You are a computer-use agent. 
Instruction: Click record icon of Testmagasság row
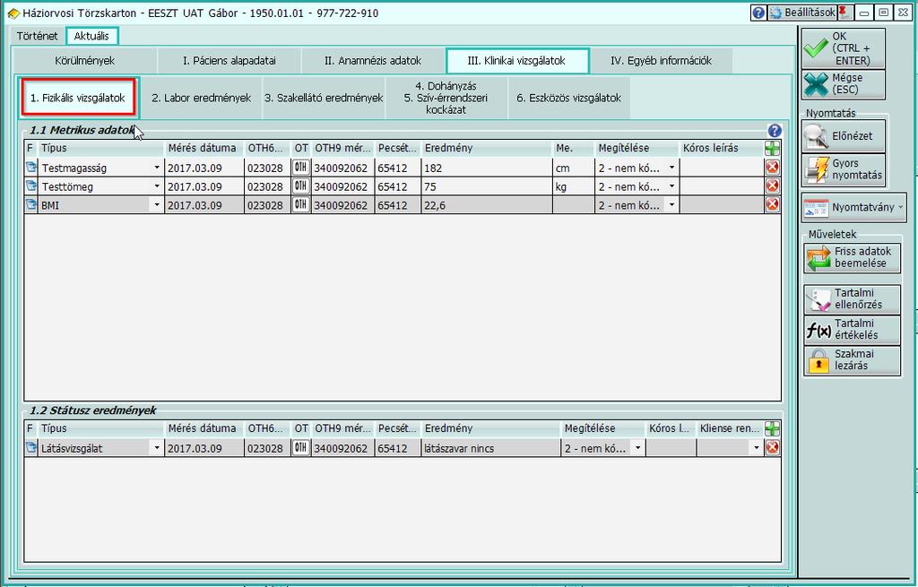point(30,168)
